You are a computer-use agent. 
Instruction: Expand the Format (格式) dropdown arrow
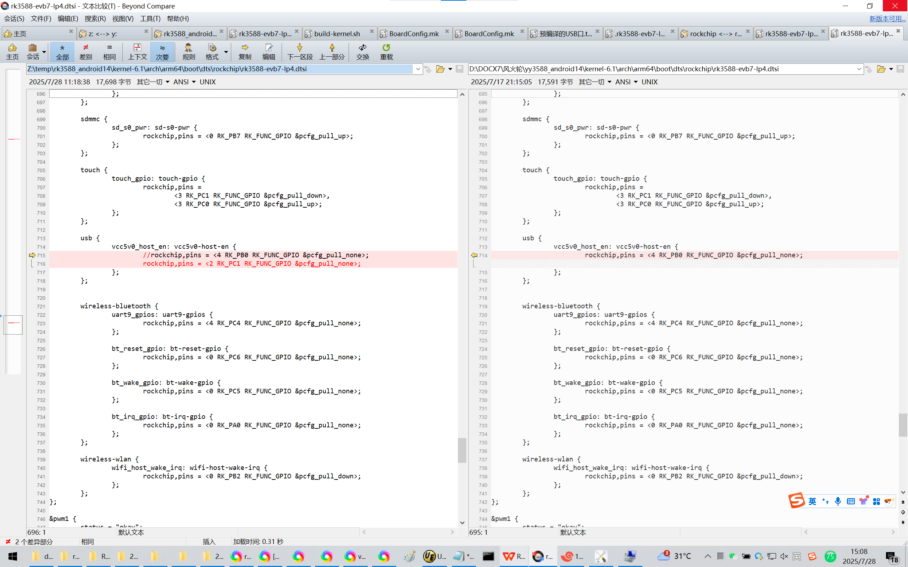click(x=226, y=52)
